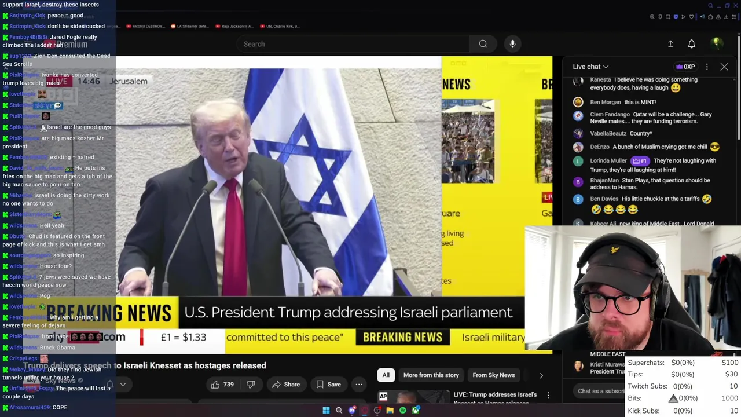
Task: Toggle dislike on the video
Action: pyautogui.click(x=251, y=385)
